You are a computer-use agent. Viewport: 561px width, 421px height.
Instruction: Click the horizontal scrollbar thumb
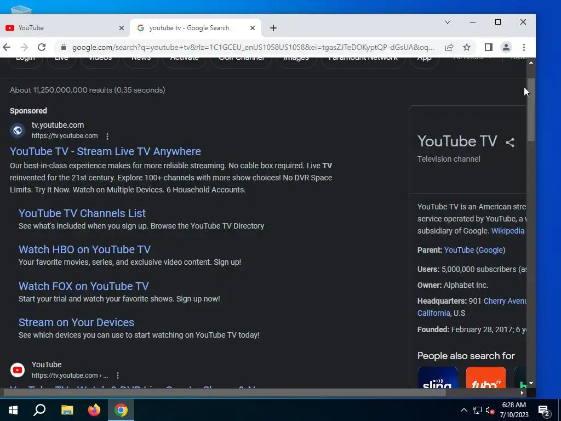point(225,392)
